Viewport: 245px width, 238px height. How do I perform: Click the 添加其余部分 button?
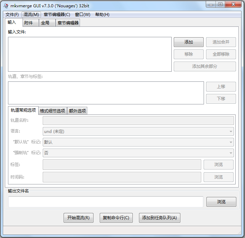tap(205, 66)
